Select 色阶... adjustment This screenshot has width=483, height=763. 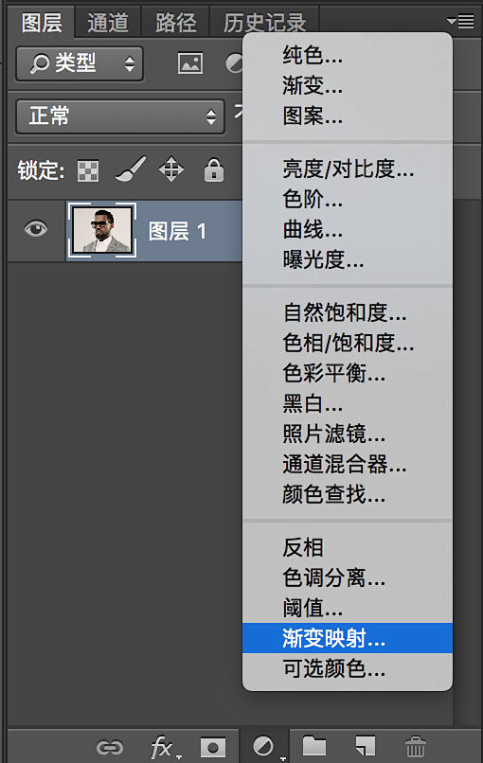point(348,199)
